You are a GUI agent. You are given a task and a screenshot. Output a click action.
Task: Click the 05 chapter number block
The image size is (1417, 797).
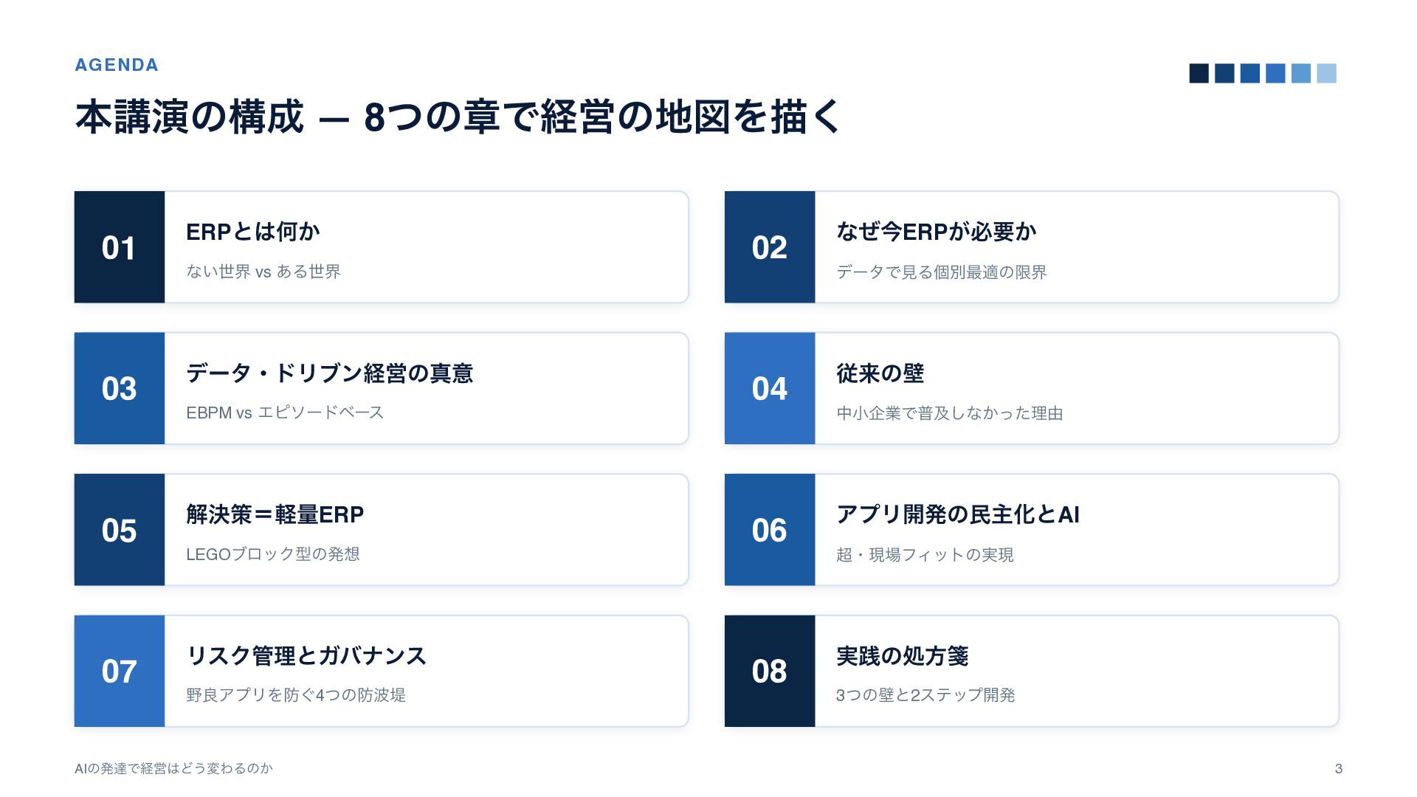[x=119, y=530]
